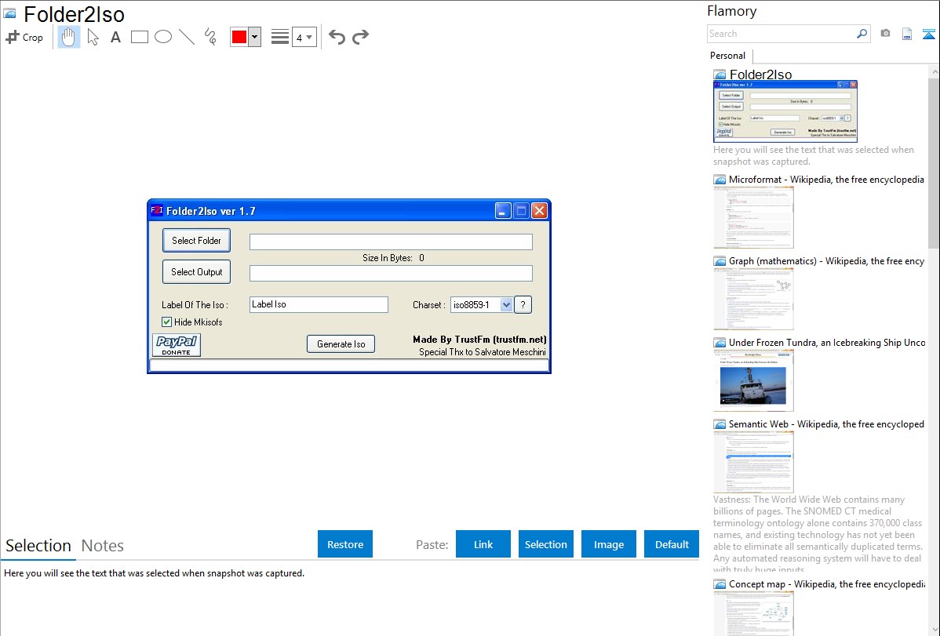Select the Crop tool
Viewport: 940px width, 636px height.
(24, 37)
